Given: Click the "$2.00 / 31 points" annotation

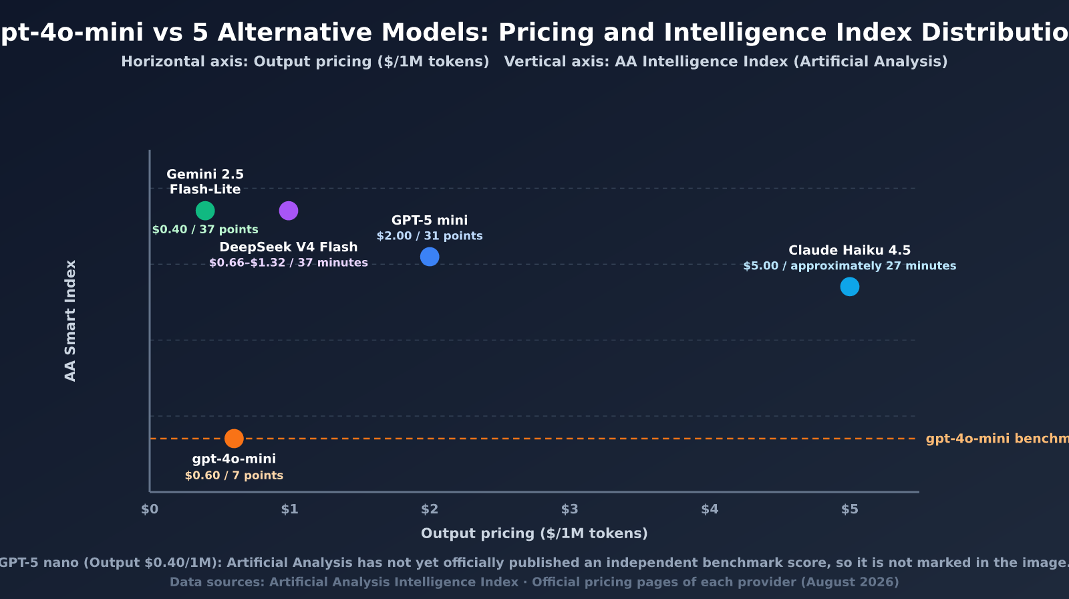Looking at the screenshot, I should [x=430, y=236].
